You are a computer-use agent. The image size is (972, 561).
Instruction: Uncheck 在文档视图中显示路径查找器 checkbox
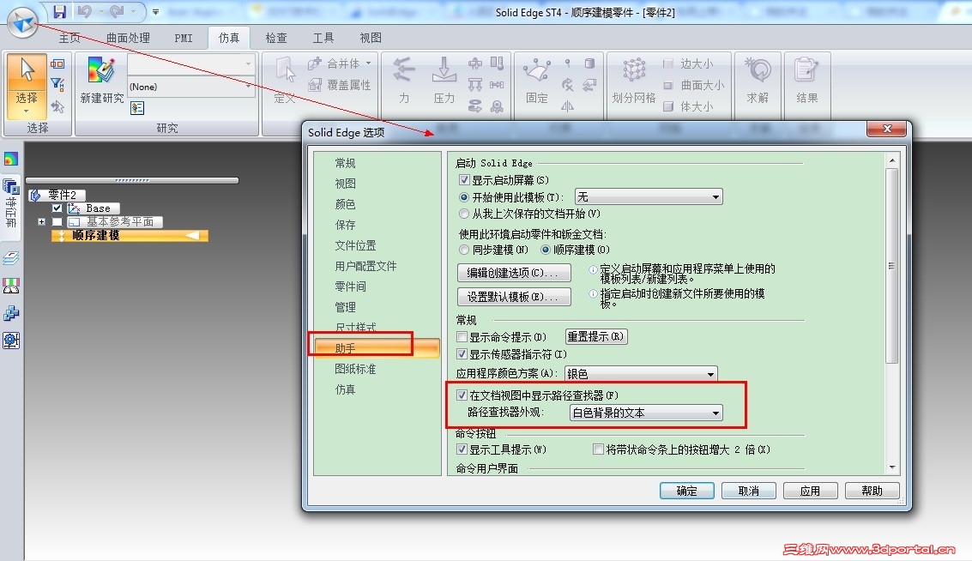click(462, 395)
